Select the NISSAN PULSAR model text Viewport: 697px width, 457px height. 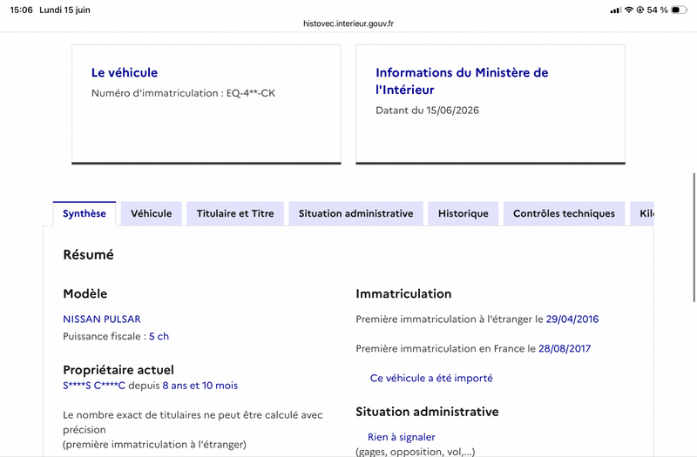[x=102, y=319]
